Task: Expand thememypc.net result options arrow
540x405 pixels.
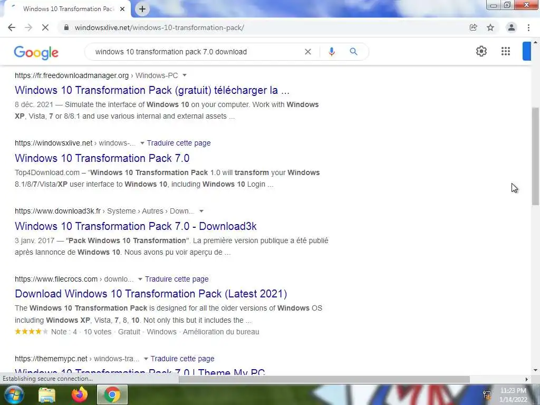Action: [146, 359]
